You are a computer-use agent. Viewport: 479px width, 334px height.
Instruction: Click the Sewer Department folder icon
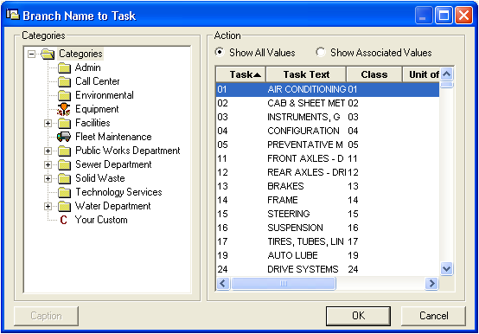pyautogui.click(x=65, y=164)
